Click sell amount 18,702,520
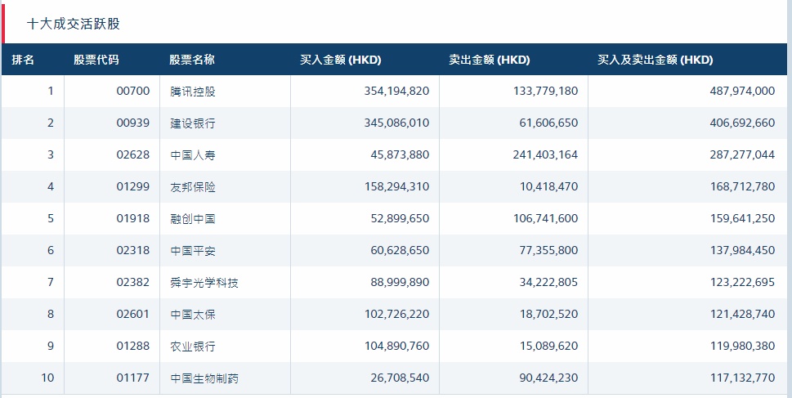Image resolution: width=792 pixels, height=398 pixels. pyautogui.click(x=548, y=314)
